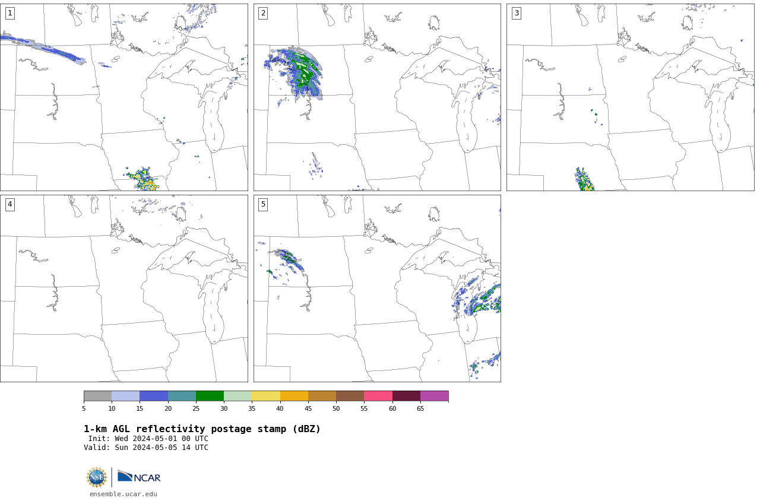Image resolution: width=760 pixels, height=501 pixels.
Task: Click the pink 55-60 dBZ swatch
Action: pyautogui.click(x=378, y=396)
